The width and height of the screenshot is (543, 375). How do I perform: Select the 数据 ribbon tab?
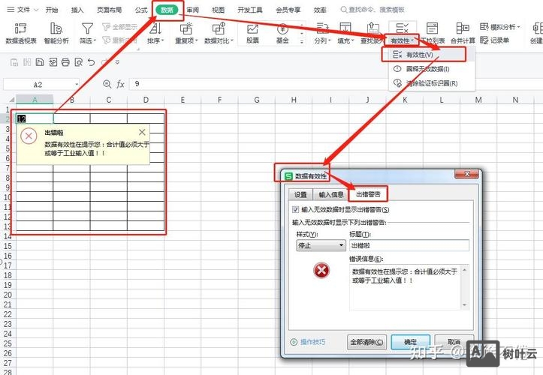pos(167,10)
